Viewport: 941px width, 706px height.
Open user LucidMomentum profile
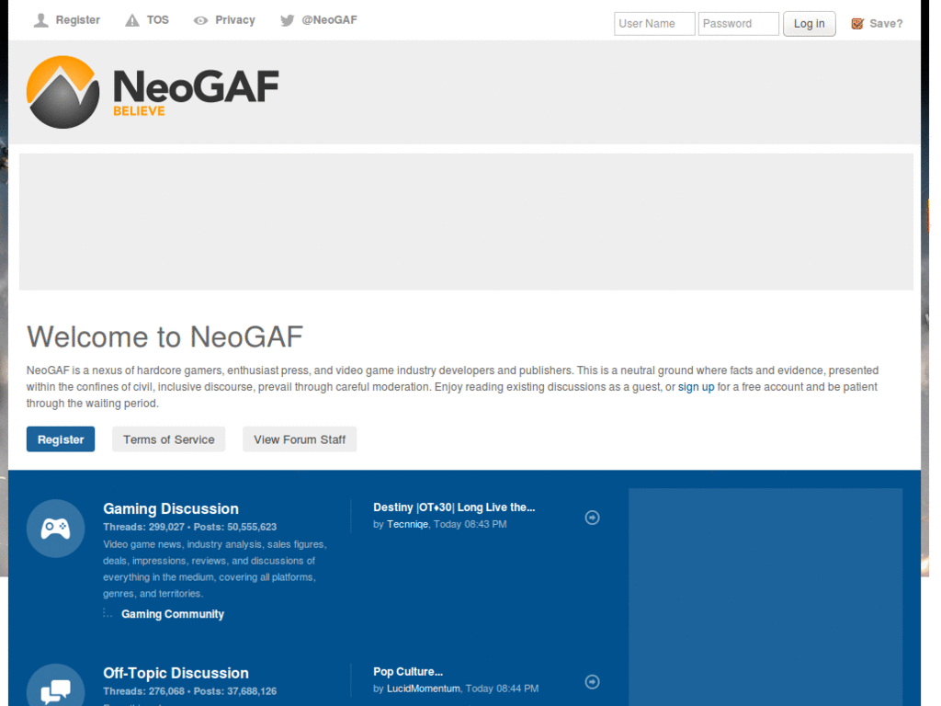(423, 689)
